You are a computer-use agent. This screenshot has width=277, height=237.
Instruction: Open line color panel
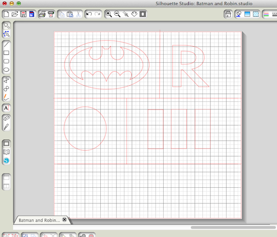pos(266,14)
